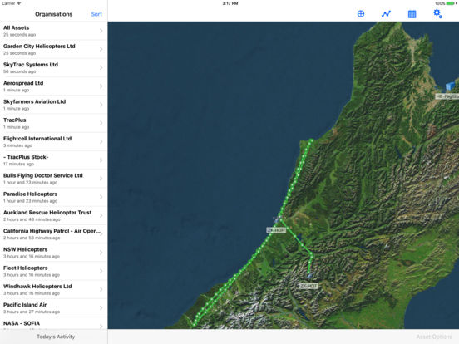This screenshot has height=344, width=459.
Task: Select All Assets in list
Action: [x=53, y=31]
